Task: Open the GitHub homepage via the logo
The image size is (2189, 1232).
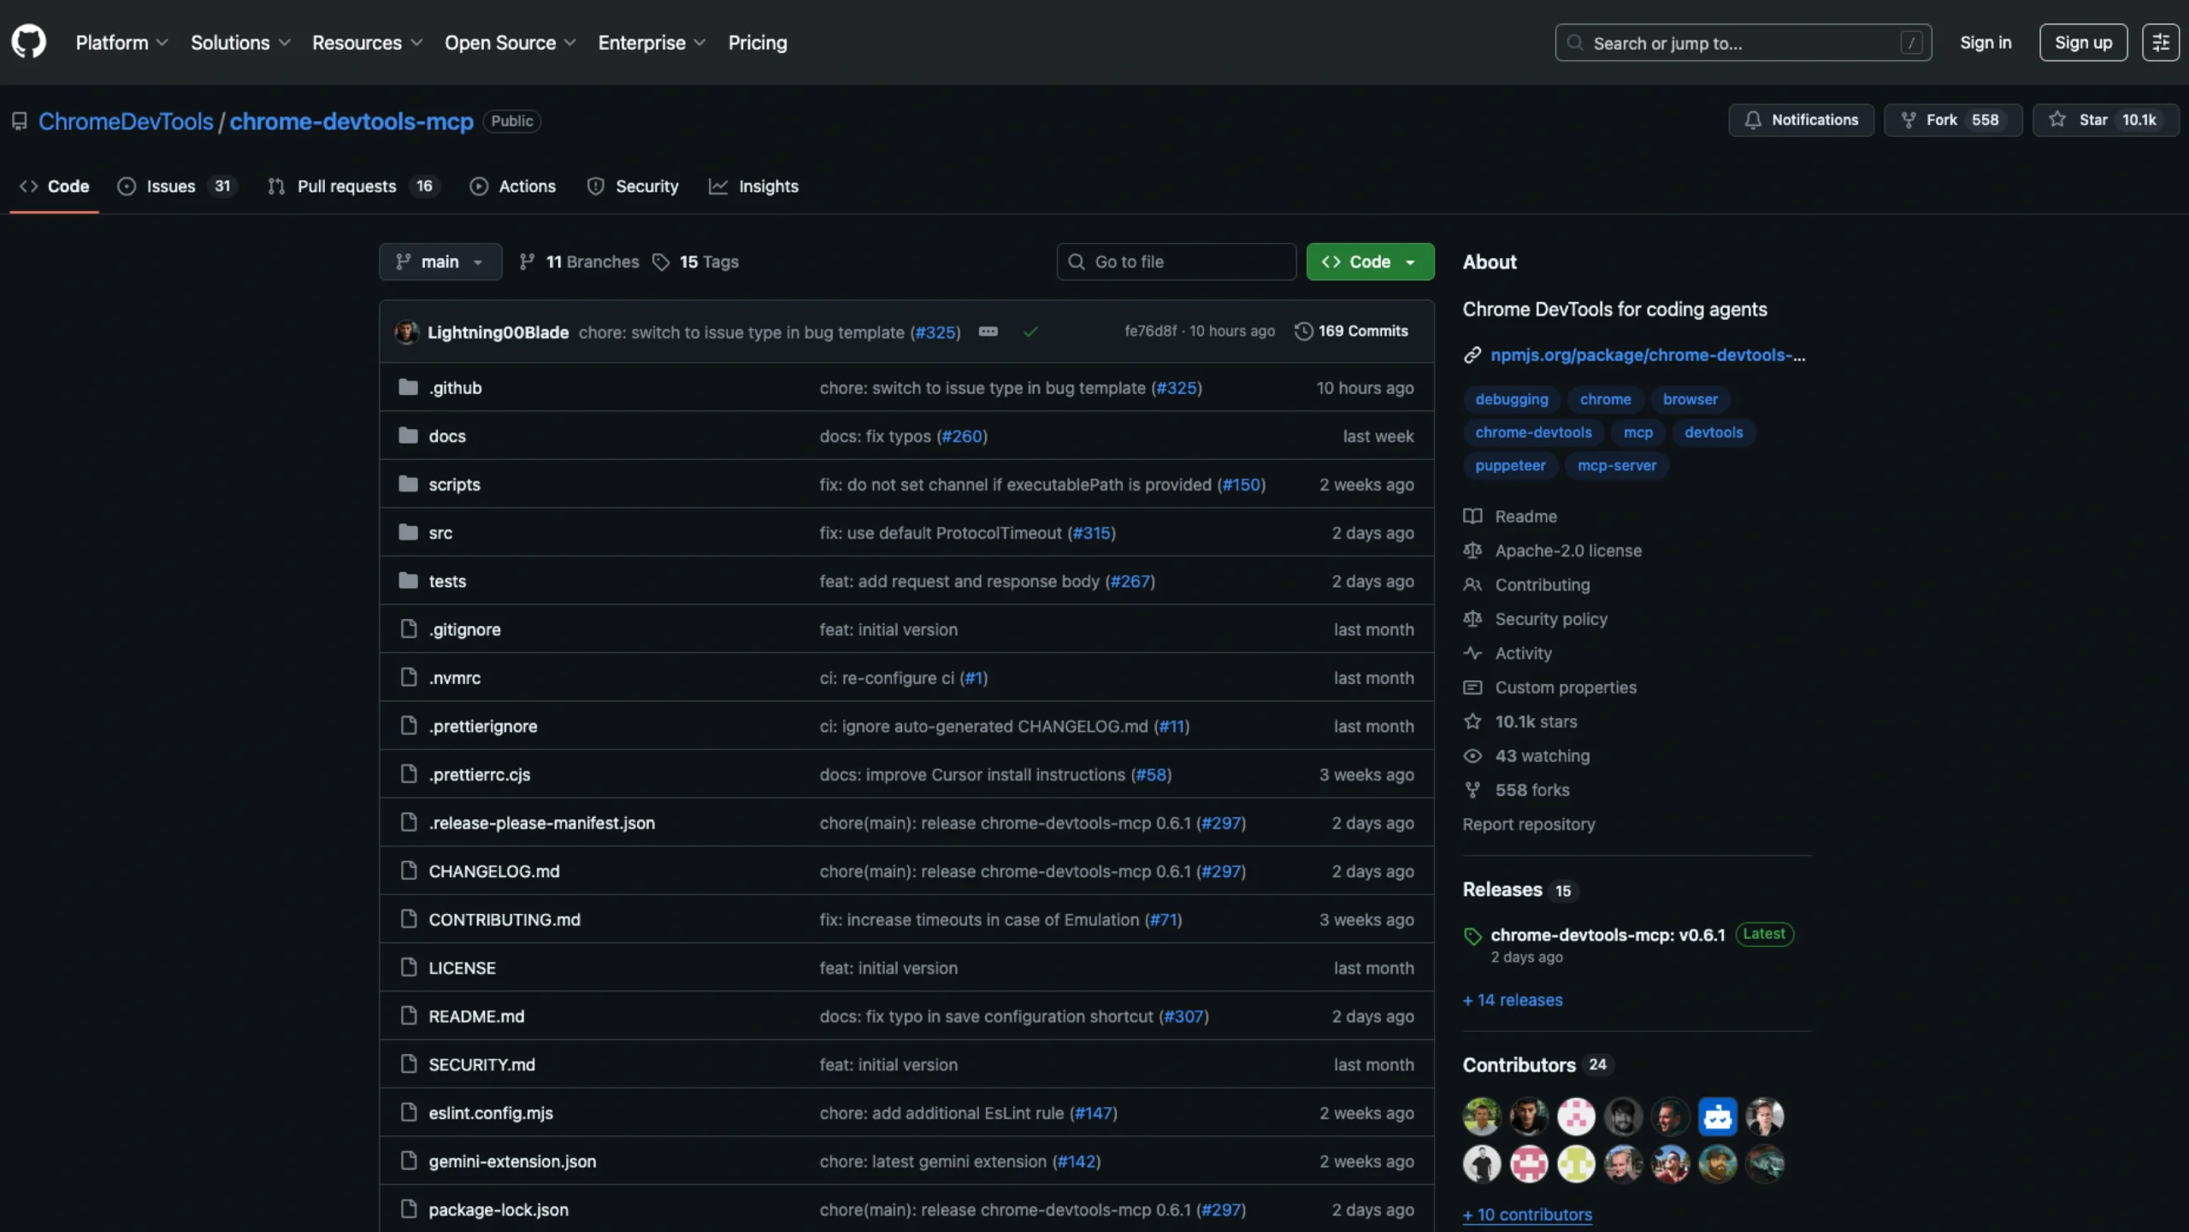Action: point(27,41)
